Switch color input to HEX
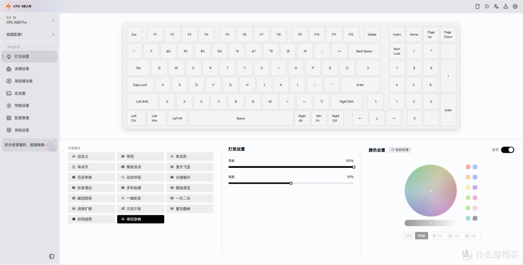523x265 pixels. pos(409,236)
